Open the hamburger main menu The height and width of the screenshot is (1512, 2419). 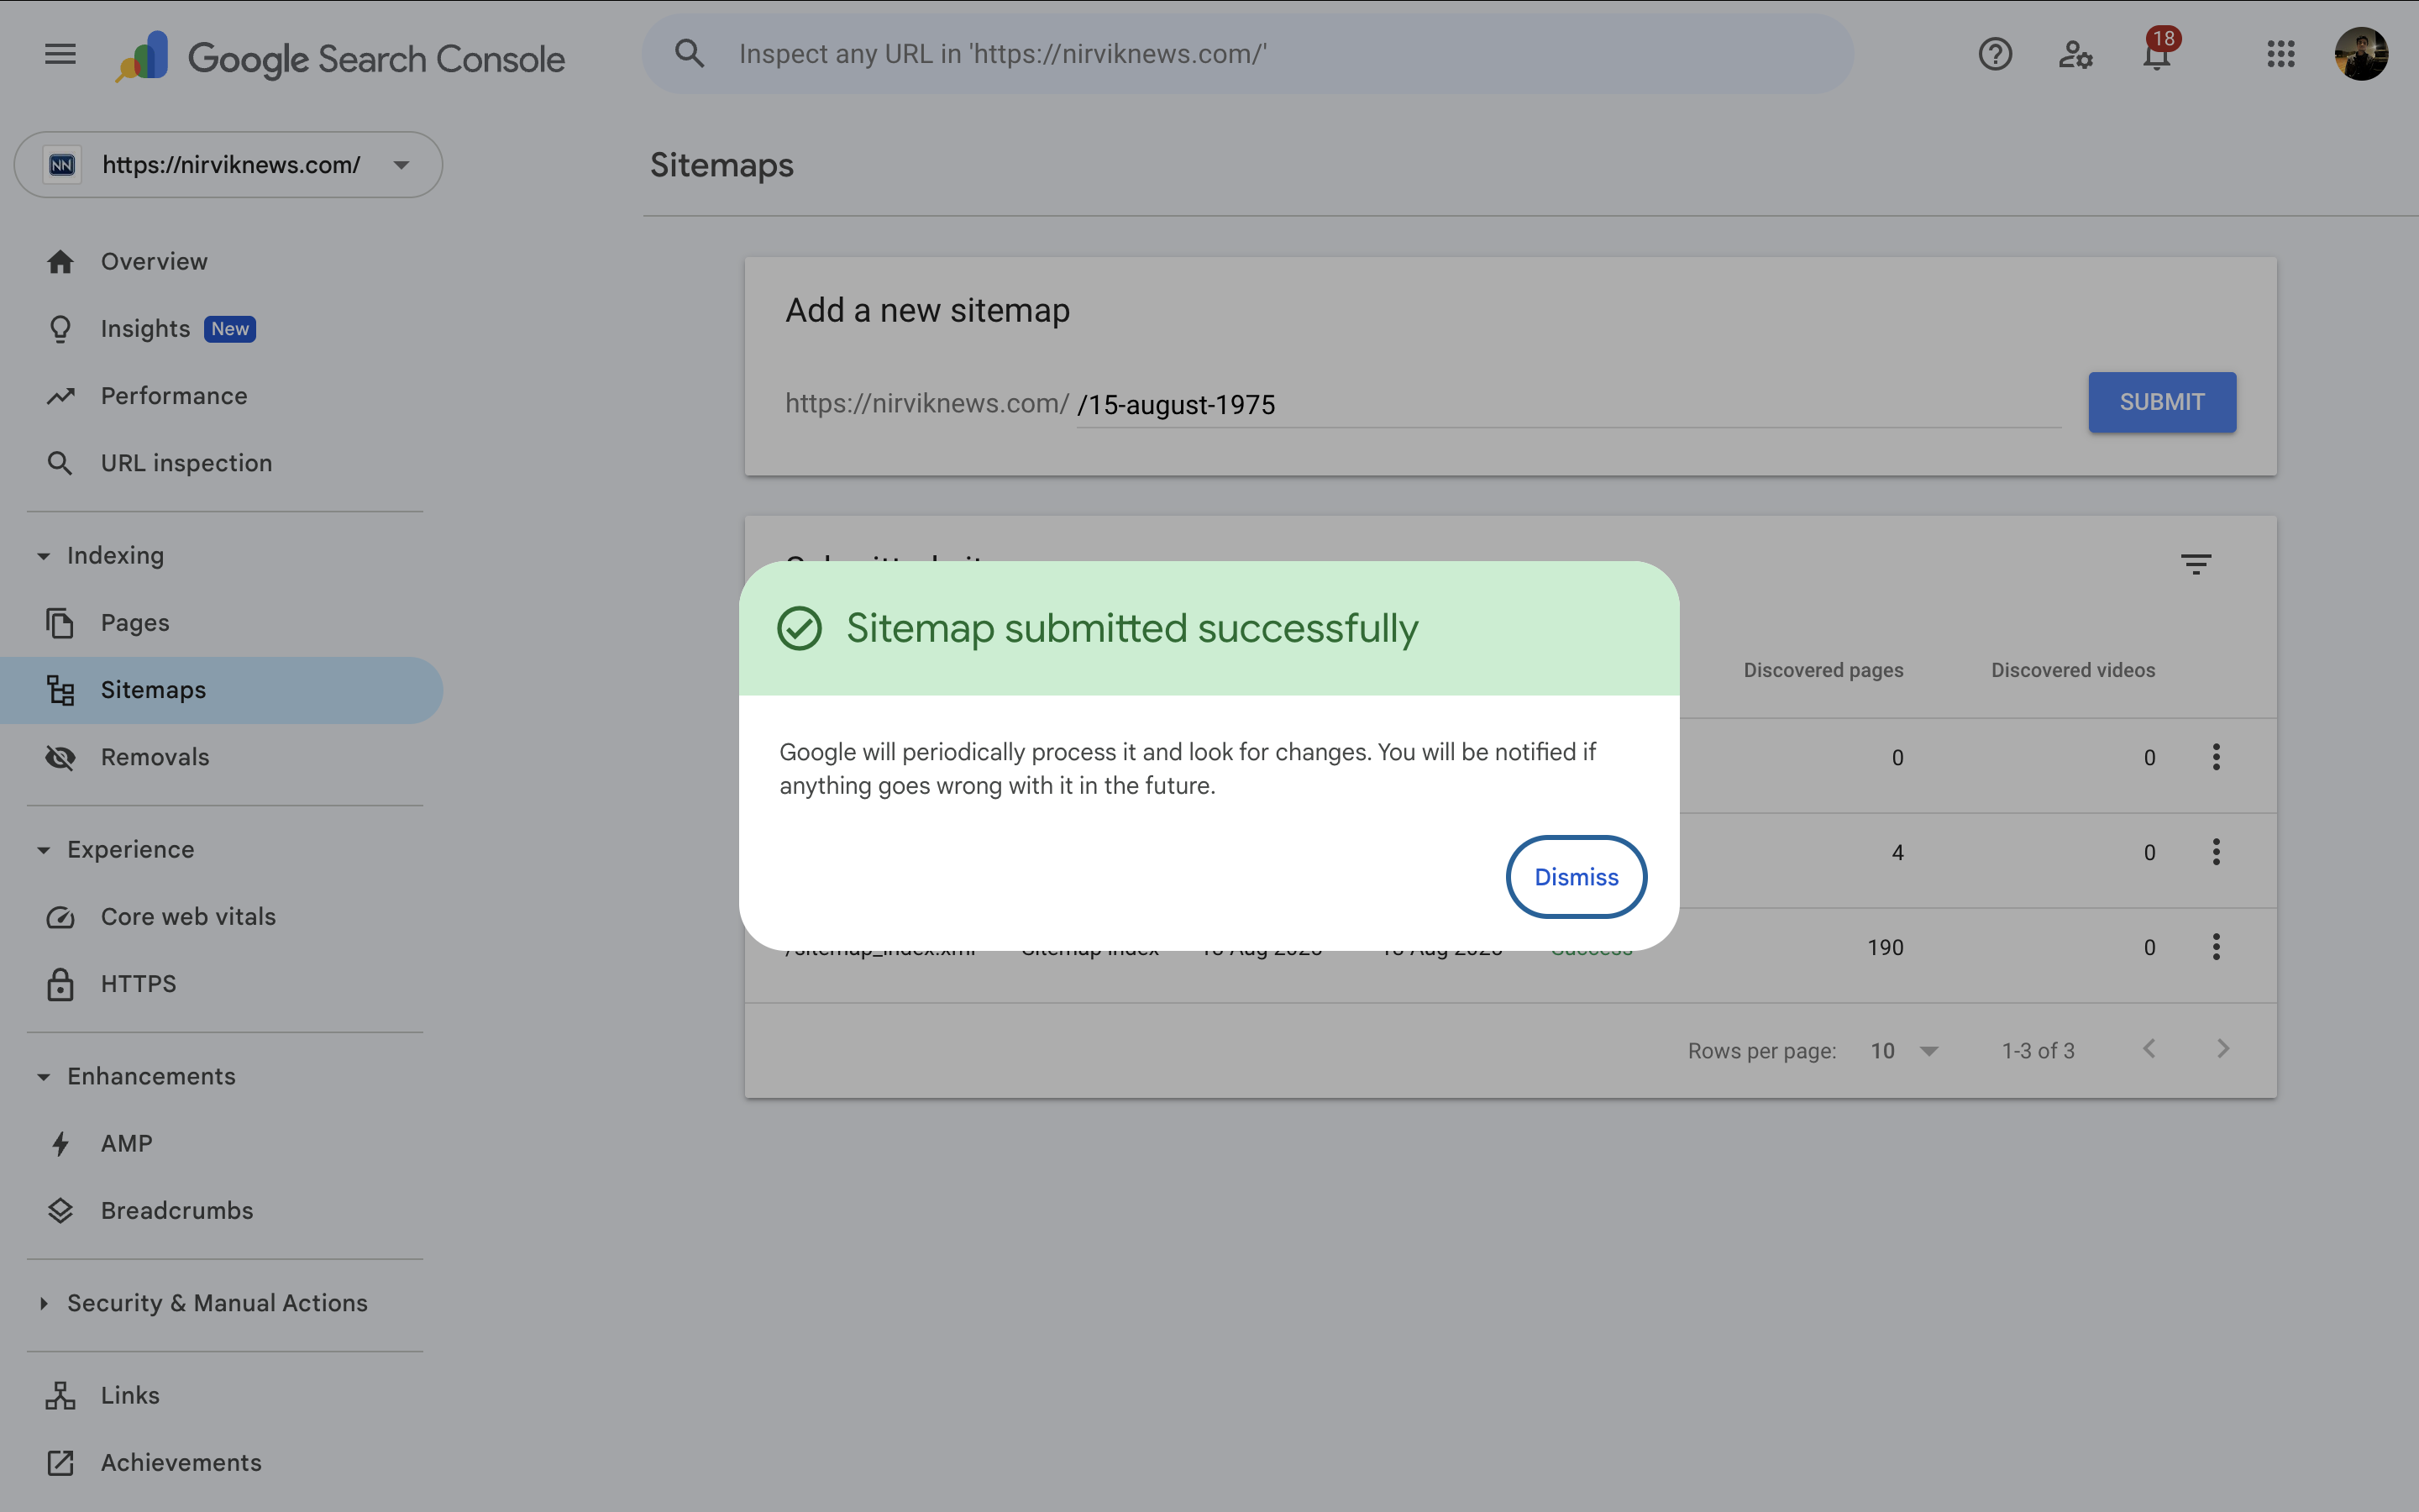60,54
